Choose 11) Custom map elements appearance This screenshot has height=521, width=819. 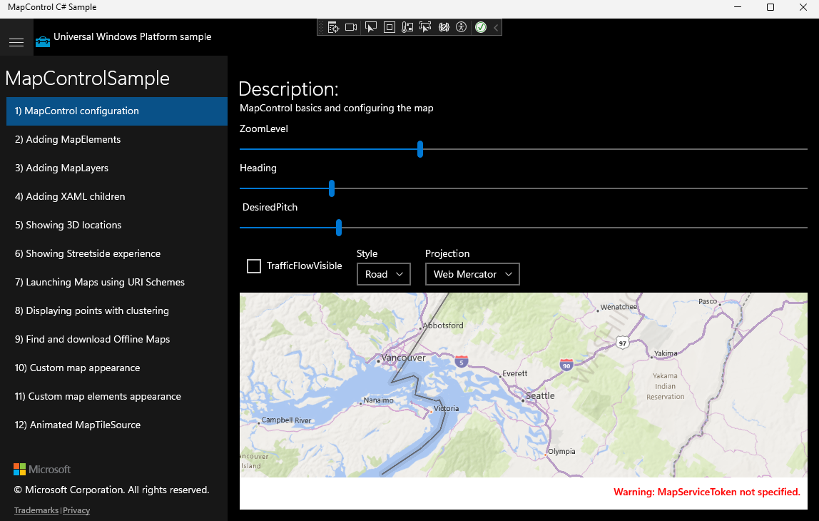117,396
